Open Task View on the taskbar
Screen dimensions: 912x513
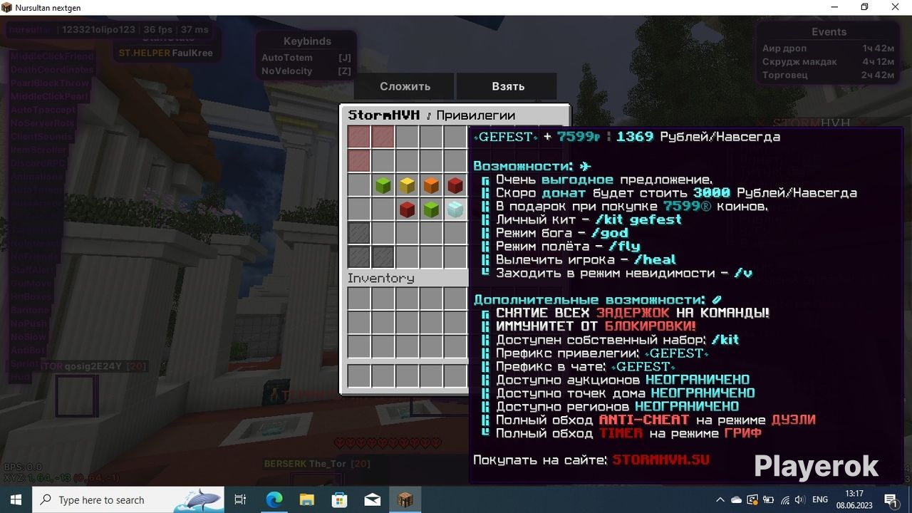pyautogui.click(x=240, y=499)
